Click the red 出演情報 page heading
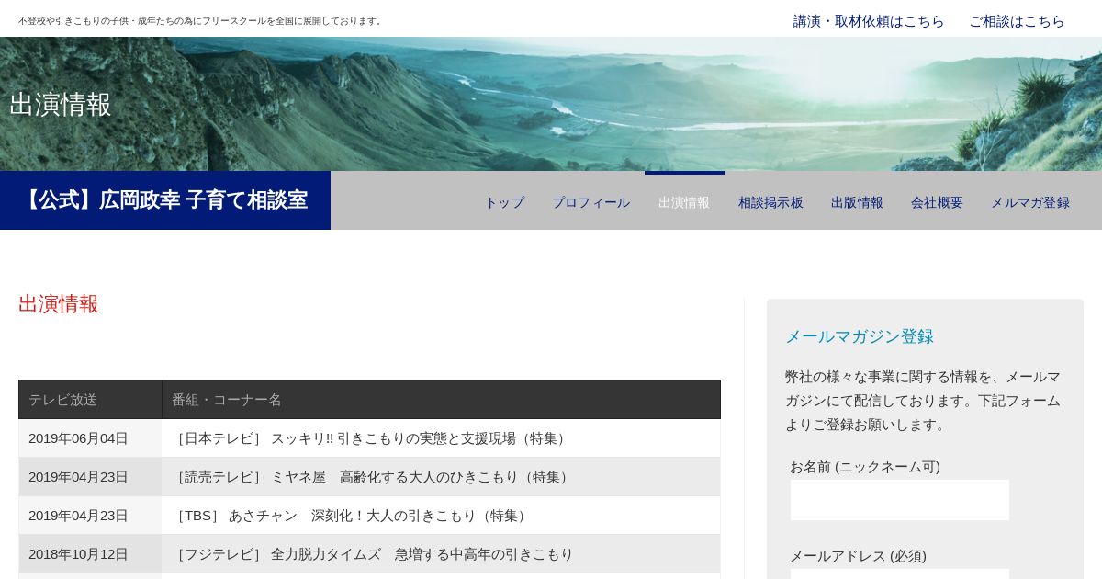Viewport: 1102px width, 579px height. tap(59, 304)
